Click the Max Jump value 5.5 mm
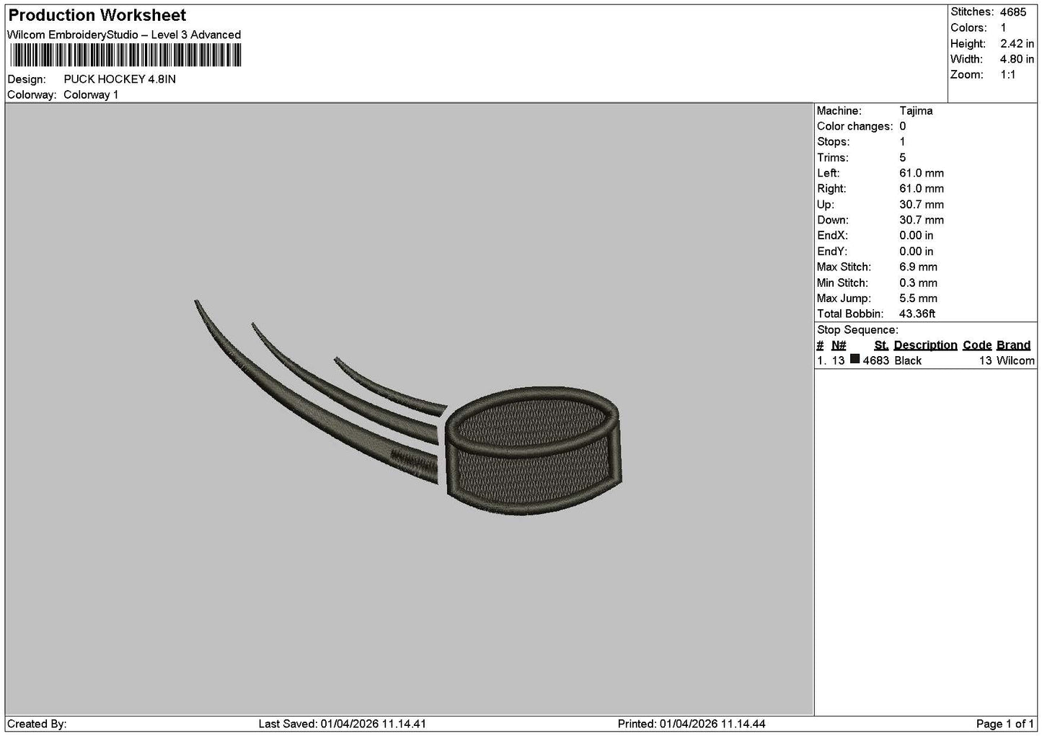The width and height of the screenshot is (1042, 736). tap(918, 298)
